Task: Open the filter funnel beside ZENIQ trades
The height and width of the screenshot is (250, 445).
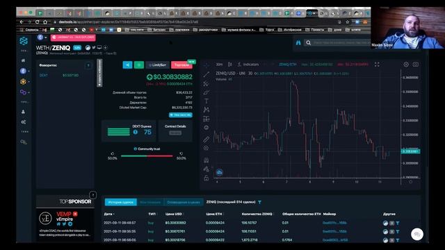Action: [x=259, y=202]
